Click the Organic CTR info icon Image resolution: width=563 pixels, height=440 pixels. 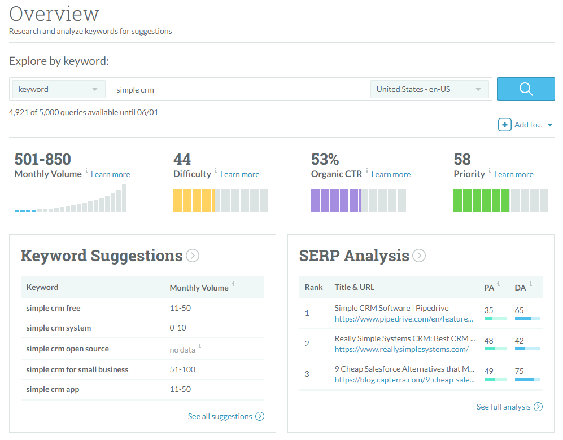point(367,171)
